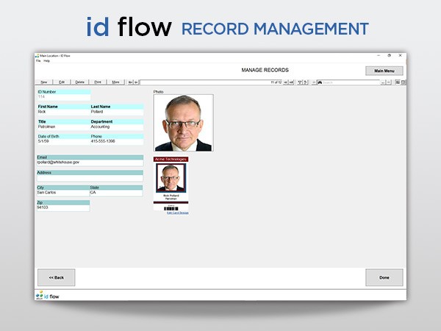Select the ID Number field showing 114
Screen dimensions: 441x331
point(64,97)
